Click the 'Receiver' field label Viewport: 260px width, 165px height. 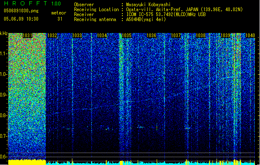[x=84, y=14]
